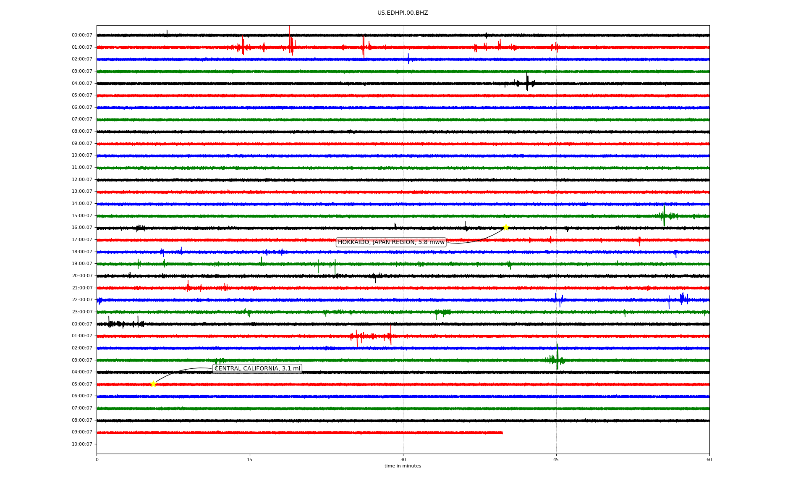
Task: Click the 'time in minutes' axis label
Action: tap(403, 466)
